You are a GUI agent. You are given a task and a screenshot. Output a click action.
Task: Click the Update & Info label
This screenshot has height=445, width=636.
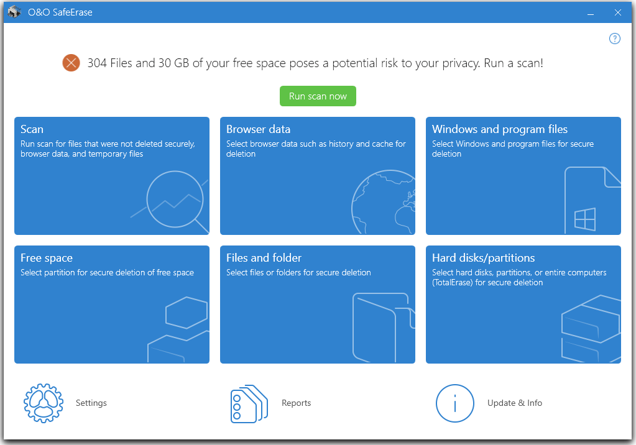(515, 403)
